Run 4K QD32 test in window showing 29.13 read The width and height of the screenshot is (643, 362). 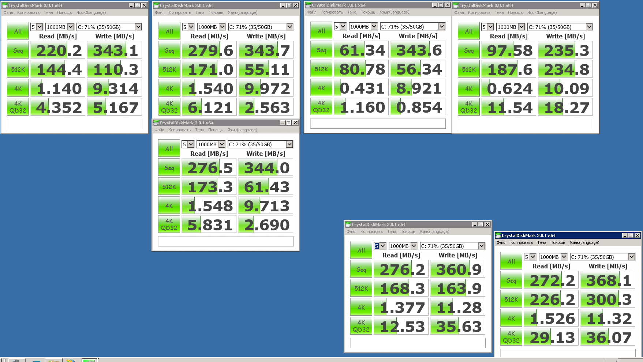511,337
